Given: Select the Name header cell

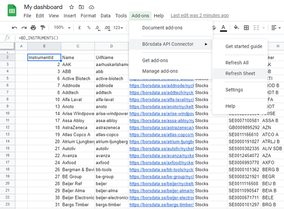Looking at the screenshot, I should pos(78,57).
